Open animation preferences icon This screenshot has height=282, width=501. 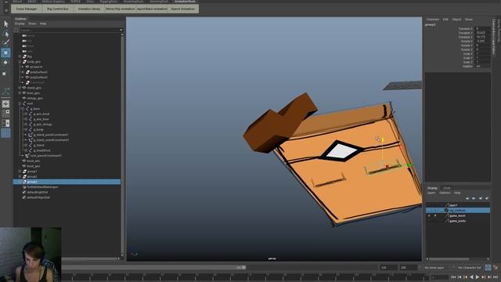(x=496, y=267)
